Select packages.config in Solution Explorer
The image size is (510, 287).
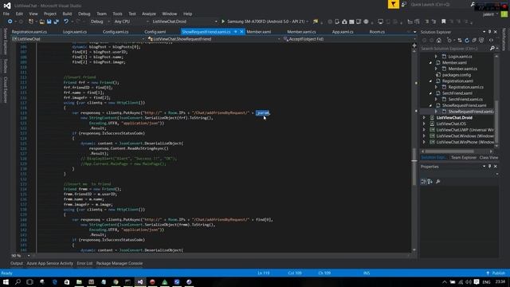457,75
